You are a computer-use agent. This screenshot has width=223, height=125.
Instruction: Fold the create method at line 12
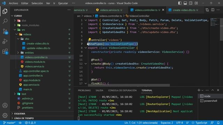tap(86, 64)
